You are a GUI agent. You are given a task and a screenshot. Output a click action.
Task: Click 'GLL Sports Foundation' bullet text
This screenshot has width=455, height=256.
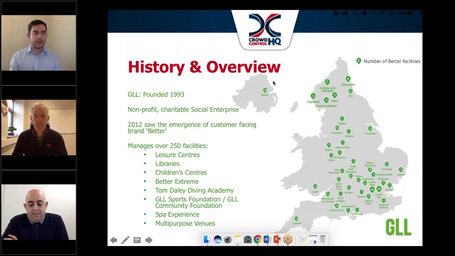point(197,202)
